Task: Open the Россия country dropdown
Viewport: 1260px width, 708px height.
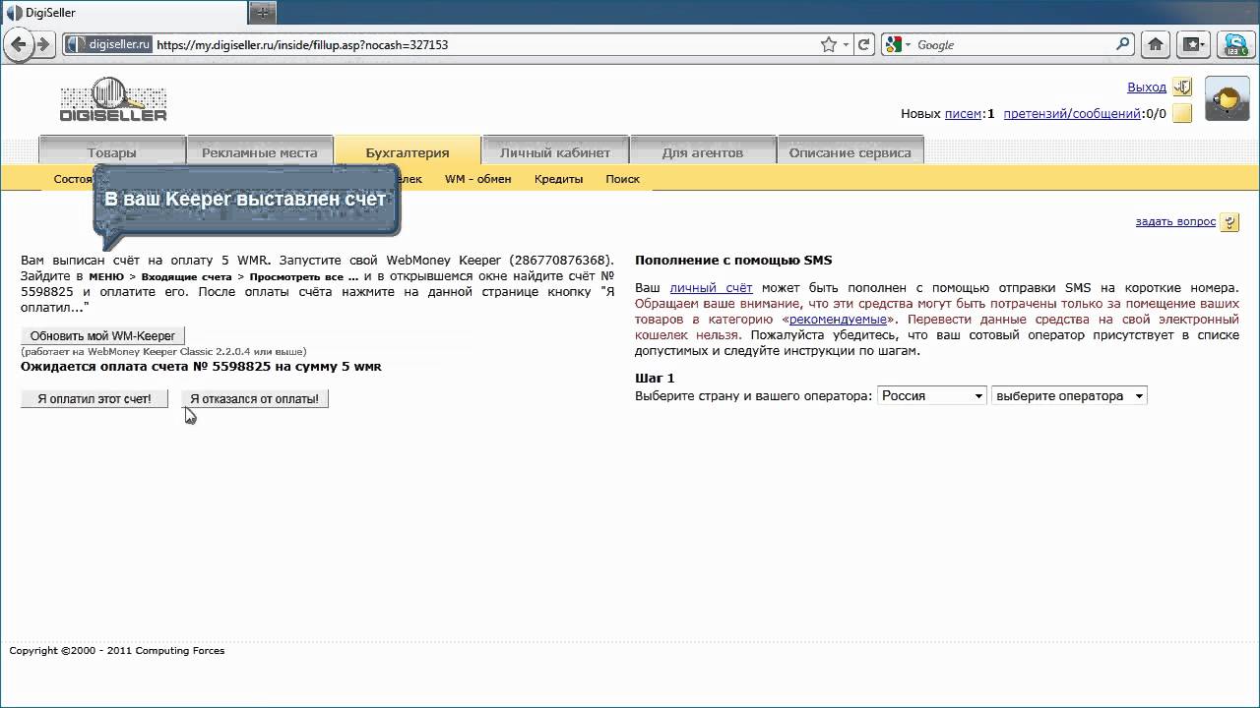Action: point(931,395)
